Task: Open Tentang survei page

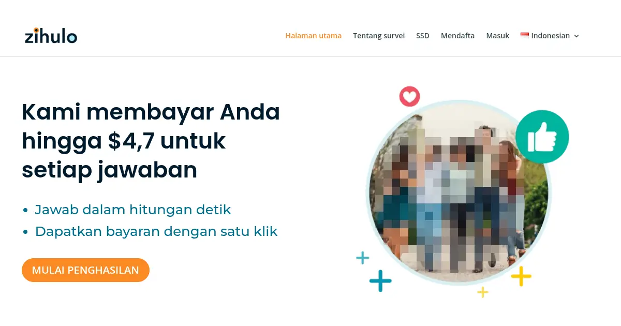Action: [379, 36]
